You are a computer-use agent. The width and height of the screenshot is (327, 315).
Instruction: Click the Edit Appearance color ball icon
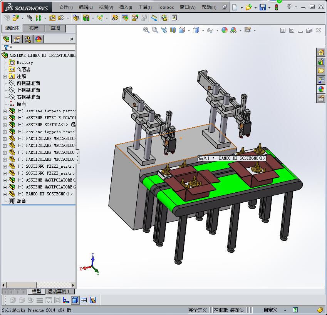225,30
